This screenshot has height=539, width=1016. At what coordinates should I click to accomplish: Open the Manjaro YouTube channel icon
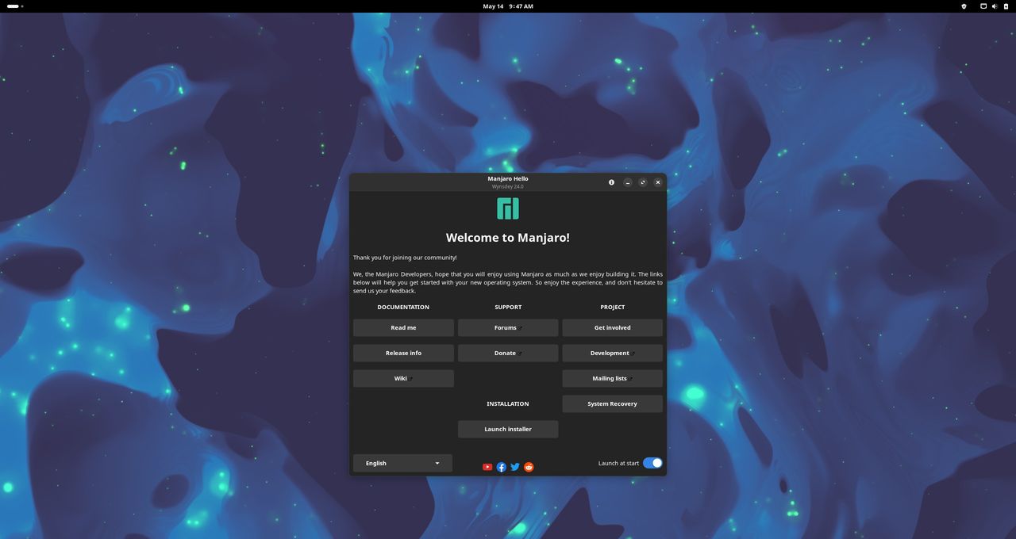487,467
